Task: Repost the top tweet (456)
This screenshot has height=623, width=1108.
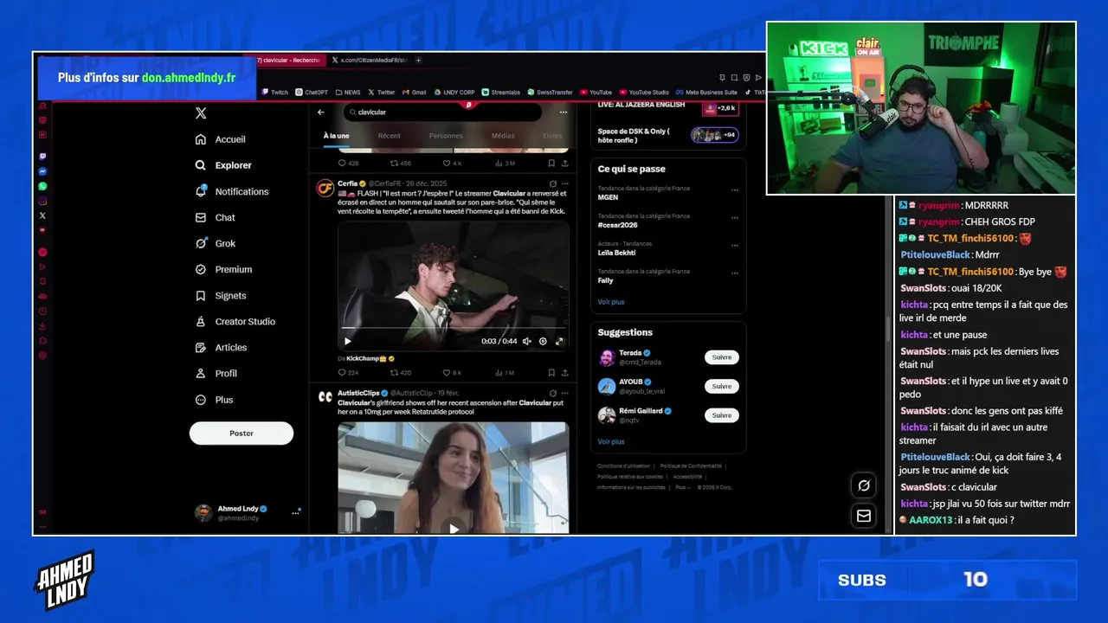Action: (x=401, y=163)
